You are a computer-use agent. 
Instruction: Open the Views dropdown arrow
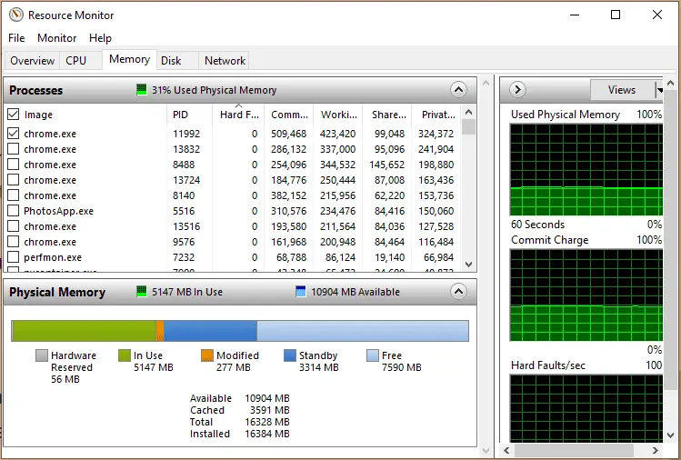(x=659, y=90)
